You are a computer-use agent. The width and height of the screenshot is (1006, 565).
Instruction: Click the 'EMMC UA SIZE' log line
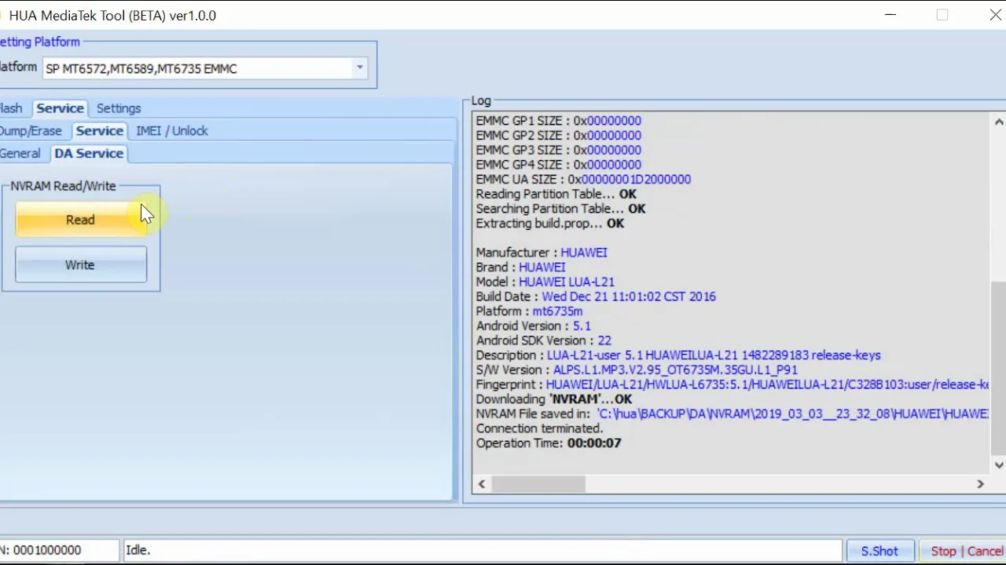[583, 180]
